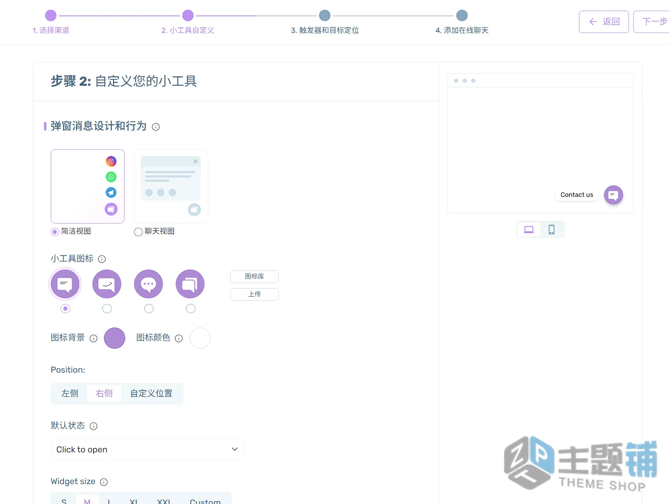The height and width of the screenshot is (504, 669).
Task: Click the simple view thumbnail
Action: [88, 187]
